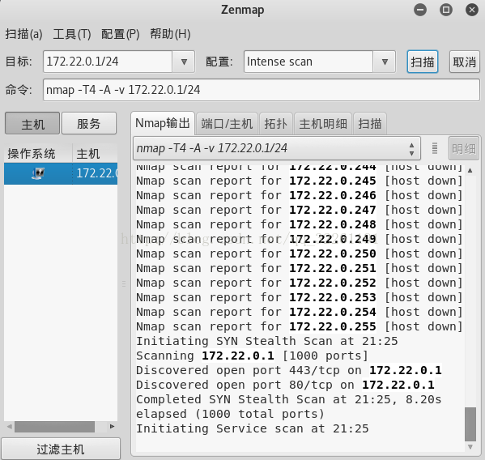Click the 172.22.0.250 host down line

(x=299, y=253)
